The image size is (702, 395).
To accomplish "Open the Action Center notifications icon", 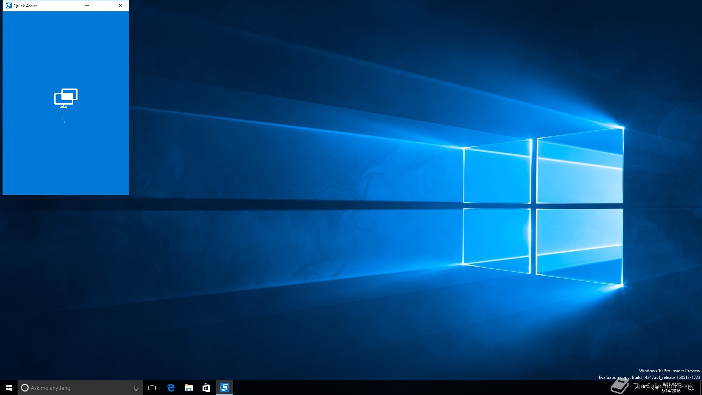I will click(691, 388).
